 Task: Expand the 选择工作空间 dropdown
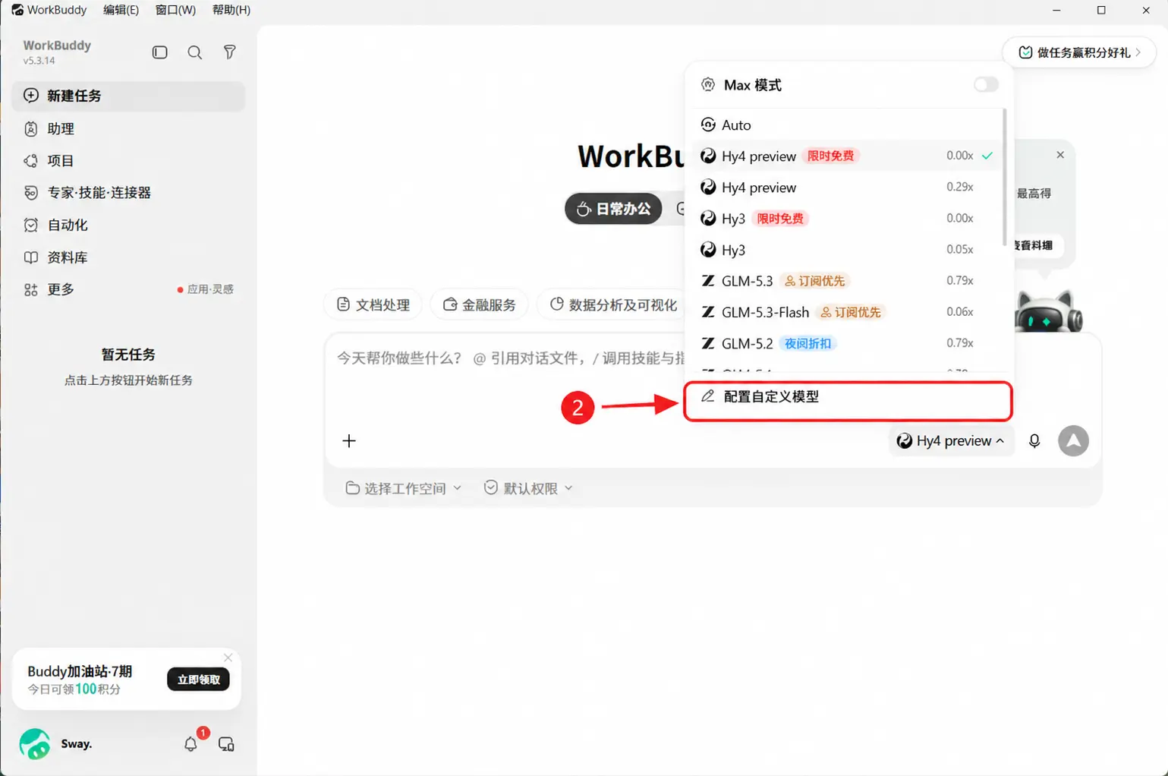(x=403, y=488)
